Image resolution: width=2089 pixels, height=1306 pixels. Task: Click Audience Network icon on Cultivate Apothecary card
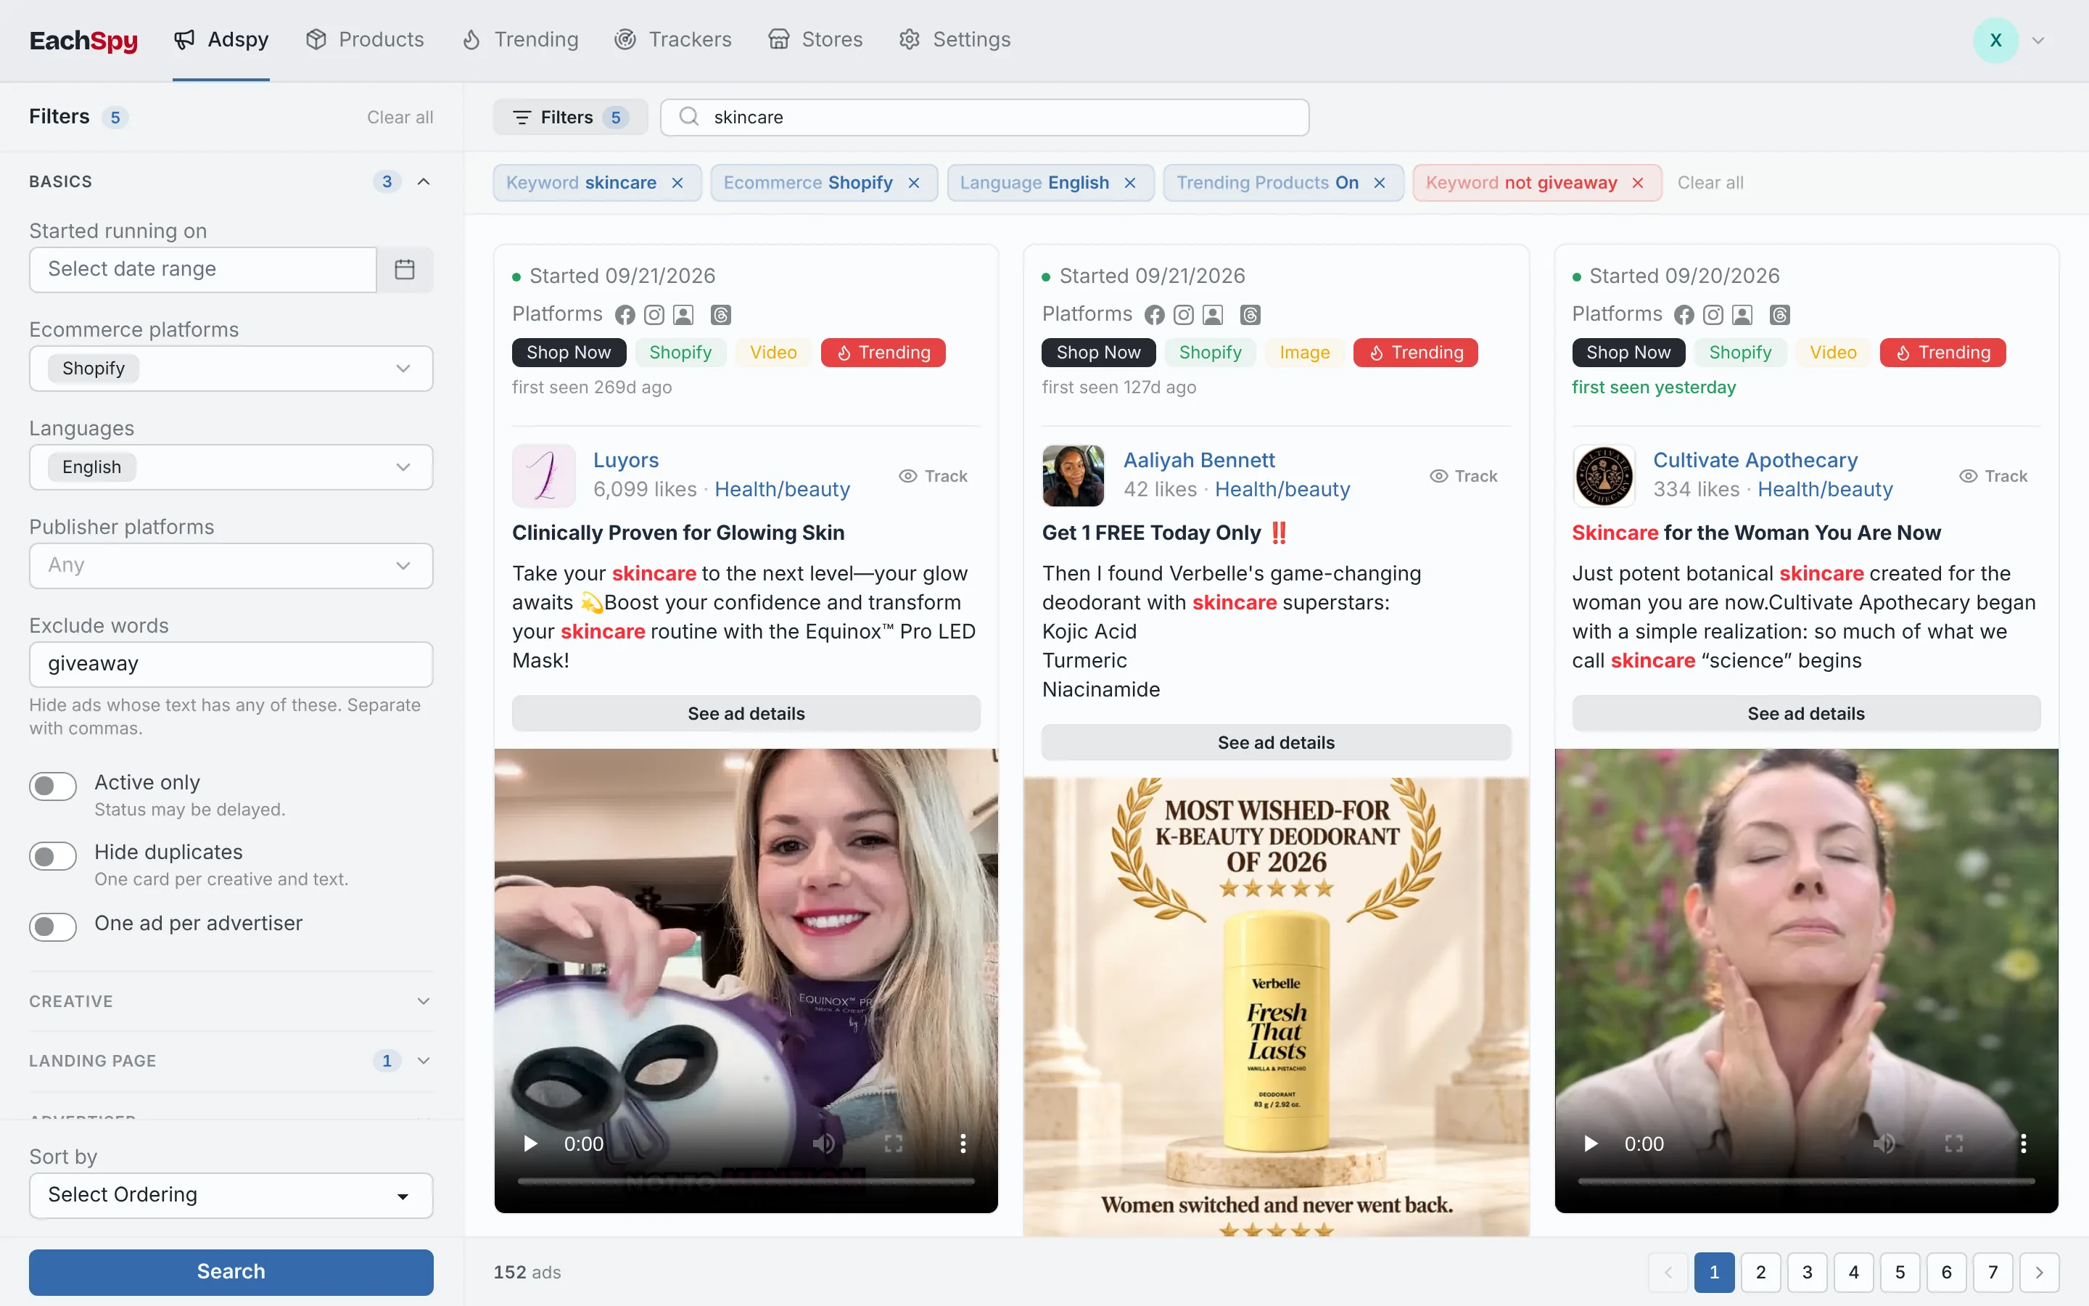click(1743, 316)
